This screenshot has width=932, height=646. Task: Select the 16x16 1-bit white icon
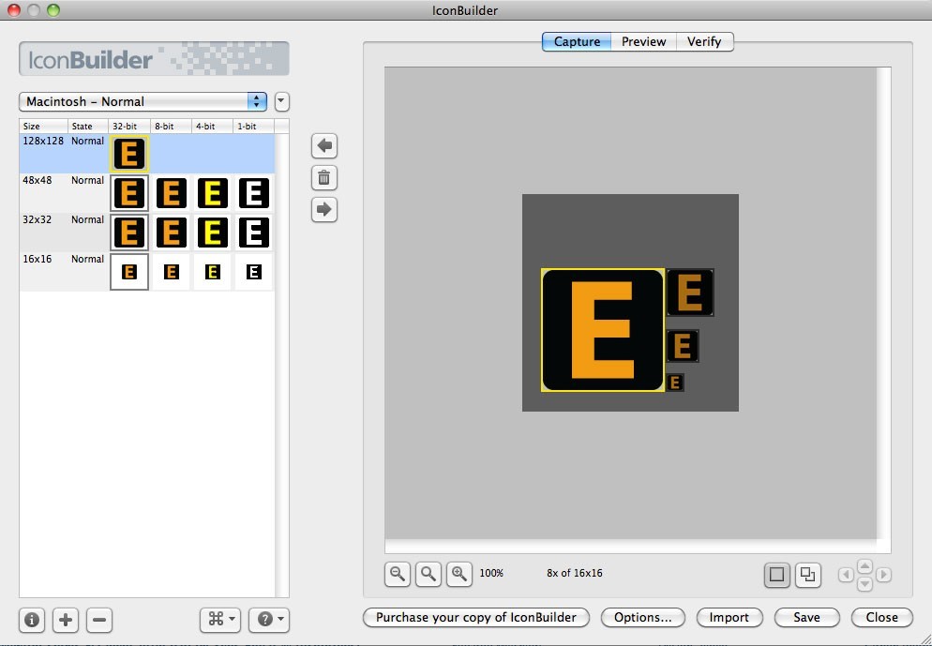click(254, 272)
